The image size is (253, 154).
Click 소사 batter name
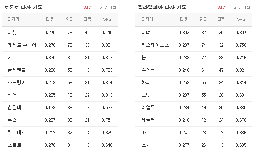pos(146,145)
